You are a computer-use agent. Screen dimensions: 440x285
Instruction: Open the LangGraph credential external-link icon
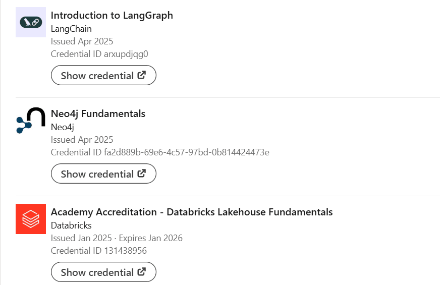coord(141,75)
